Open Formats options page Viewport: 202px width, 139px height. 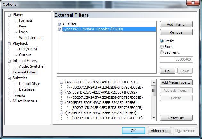(x=26, y=20)
